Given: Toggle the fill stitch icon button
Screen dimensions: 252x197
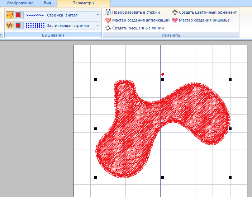Looking at the screenshot, I should point(10,25).
